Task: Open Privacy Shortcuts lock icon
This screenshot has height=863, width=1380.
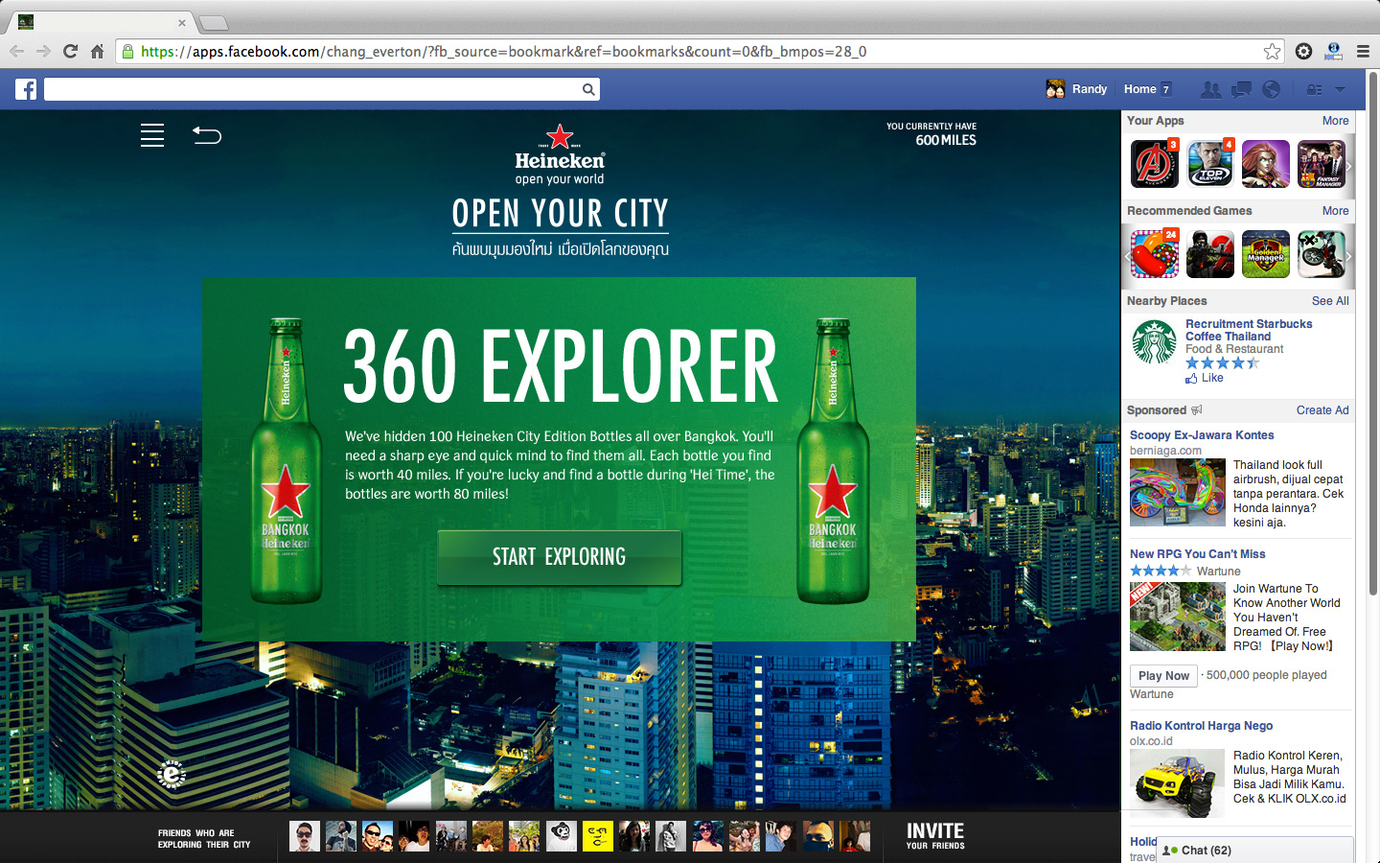Action: 1314,89
